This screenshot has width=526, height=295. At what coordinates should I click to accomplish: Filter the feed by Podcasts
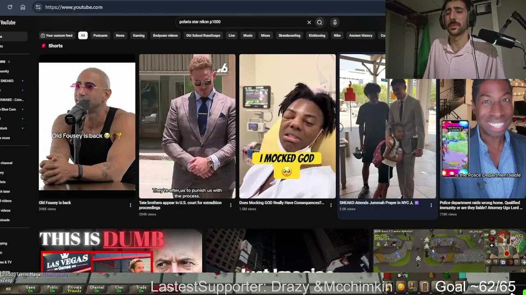100,36
